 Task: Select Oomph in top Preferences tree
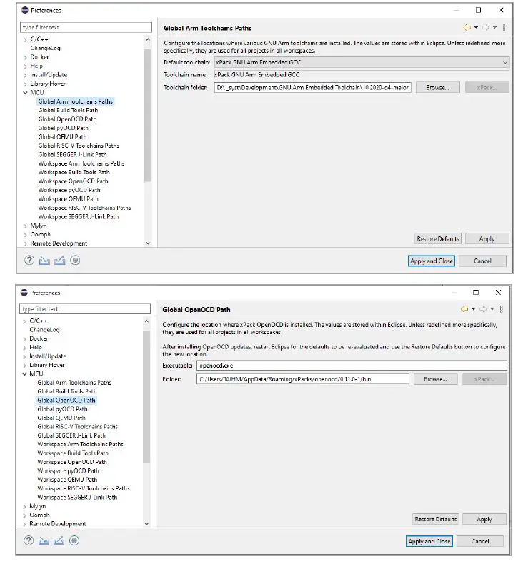click(40, 234)
